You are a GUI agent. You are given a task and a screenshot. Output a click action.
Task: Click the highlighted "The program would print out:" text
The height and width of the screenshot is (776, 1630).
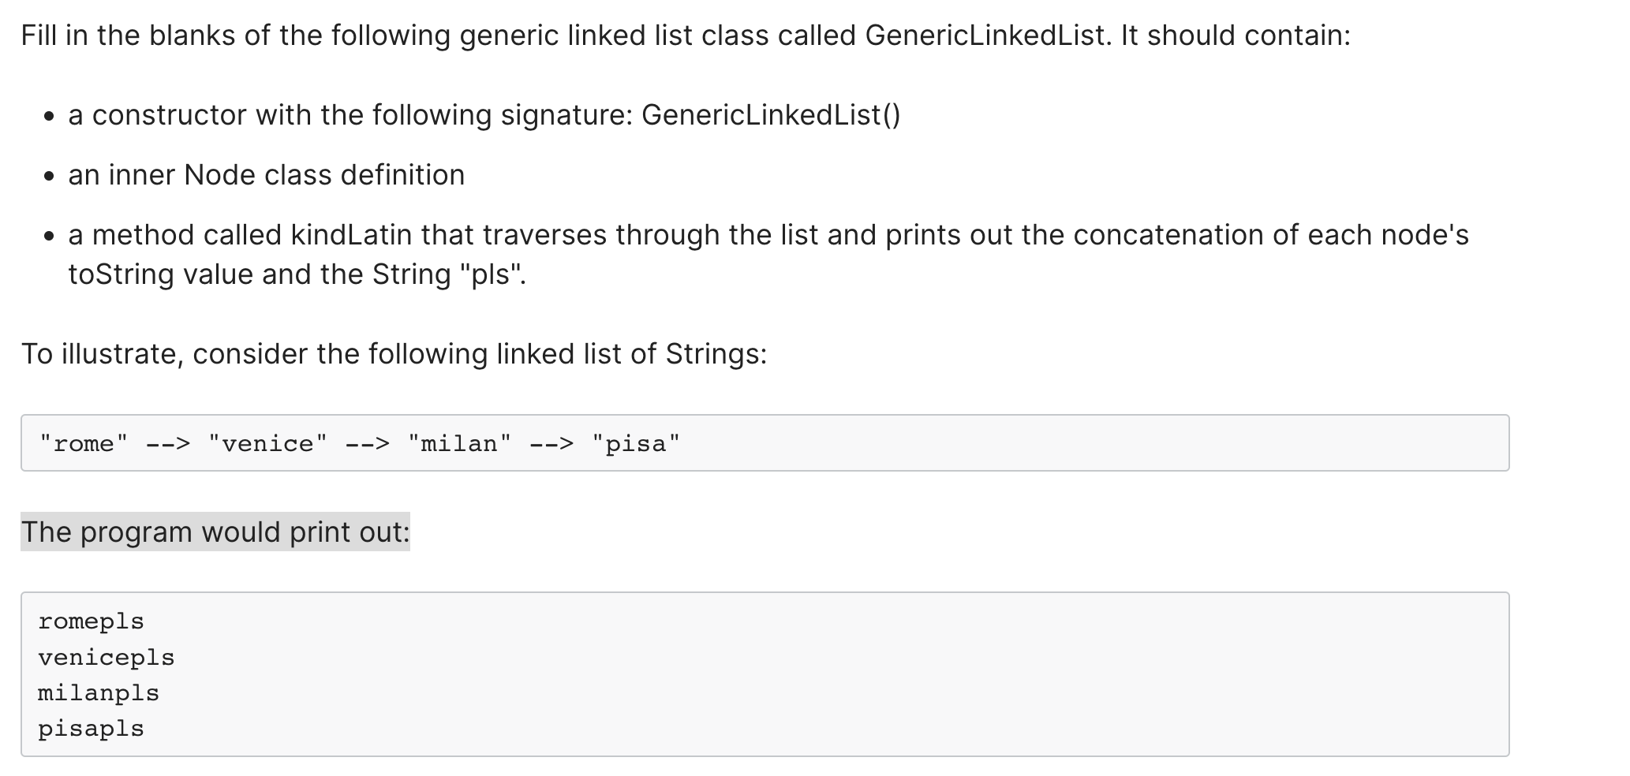[215, 532]
